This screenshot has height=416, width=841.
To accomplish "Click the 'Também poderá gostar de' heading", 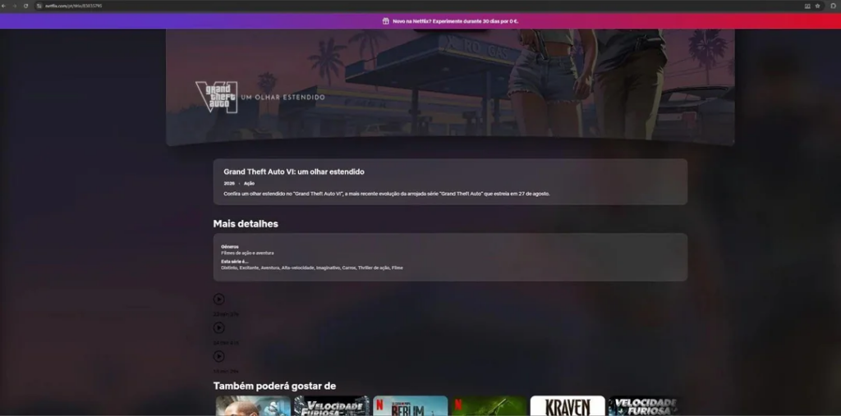I will [x=274, y=386].
